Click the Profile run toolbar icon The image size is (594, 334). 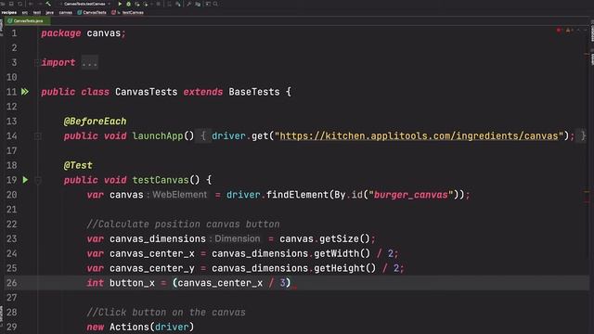point(146,4)
